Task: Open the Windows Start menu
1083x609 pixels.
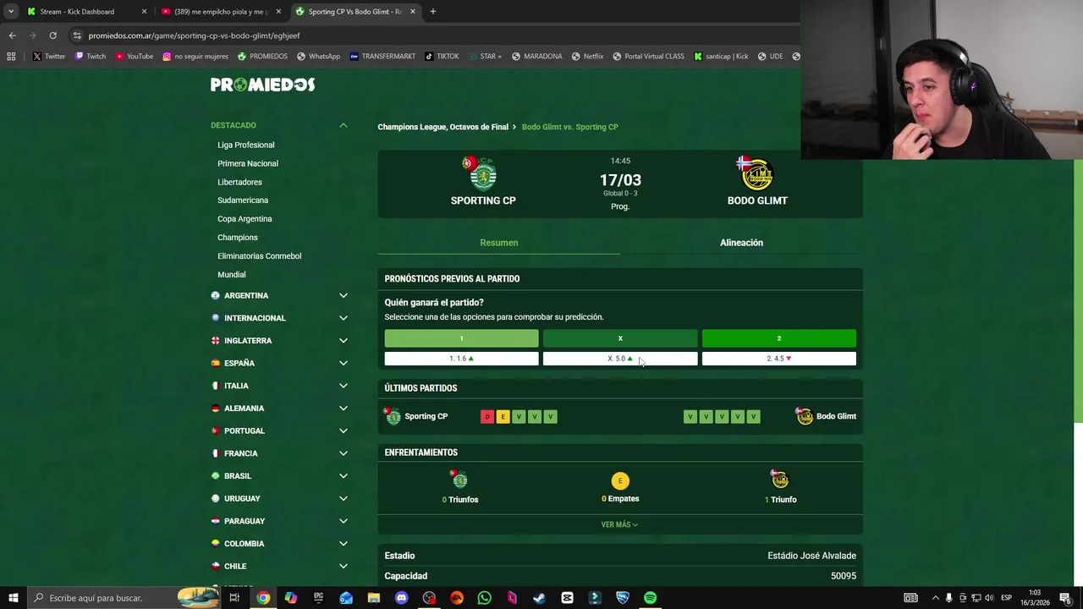Action: pos(14,598)
